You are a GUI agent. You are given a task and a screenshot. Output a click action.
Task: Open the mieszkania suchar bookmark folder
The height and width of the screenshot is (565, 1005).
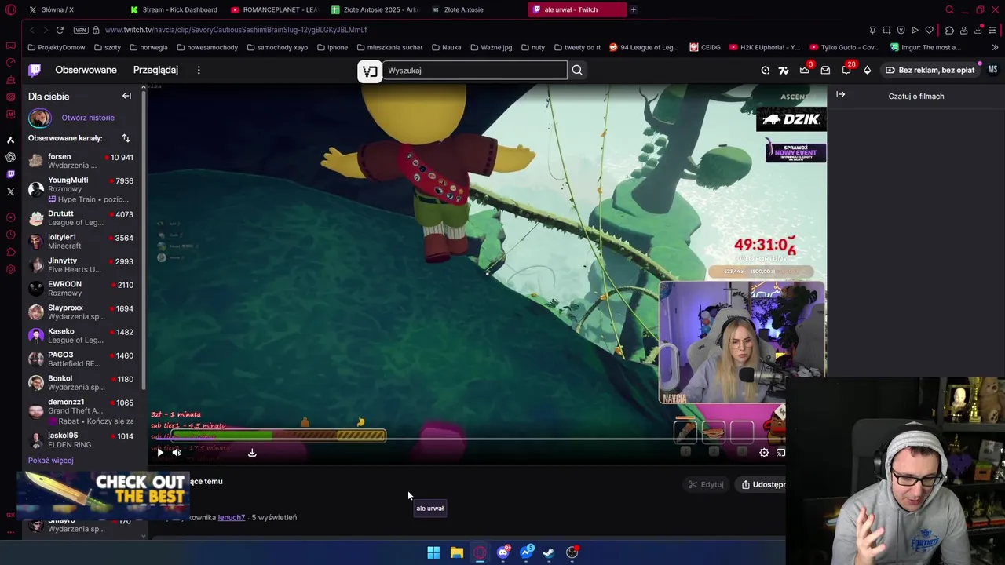pos(389,47)
